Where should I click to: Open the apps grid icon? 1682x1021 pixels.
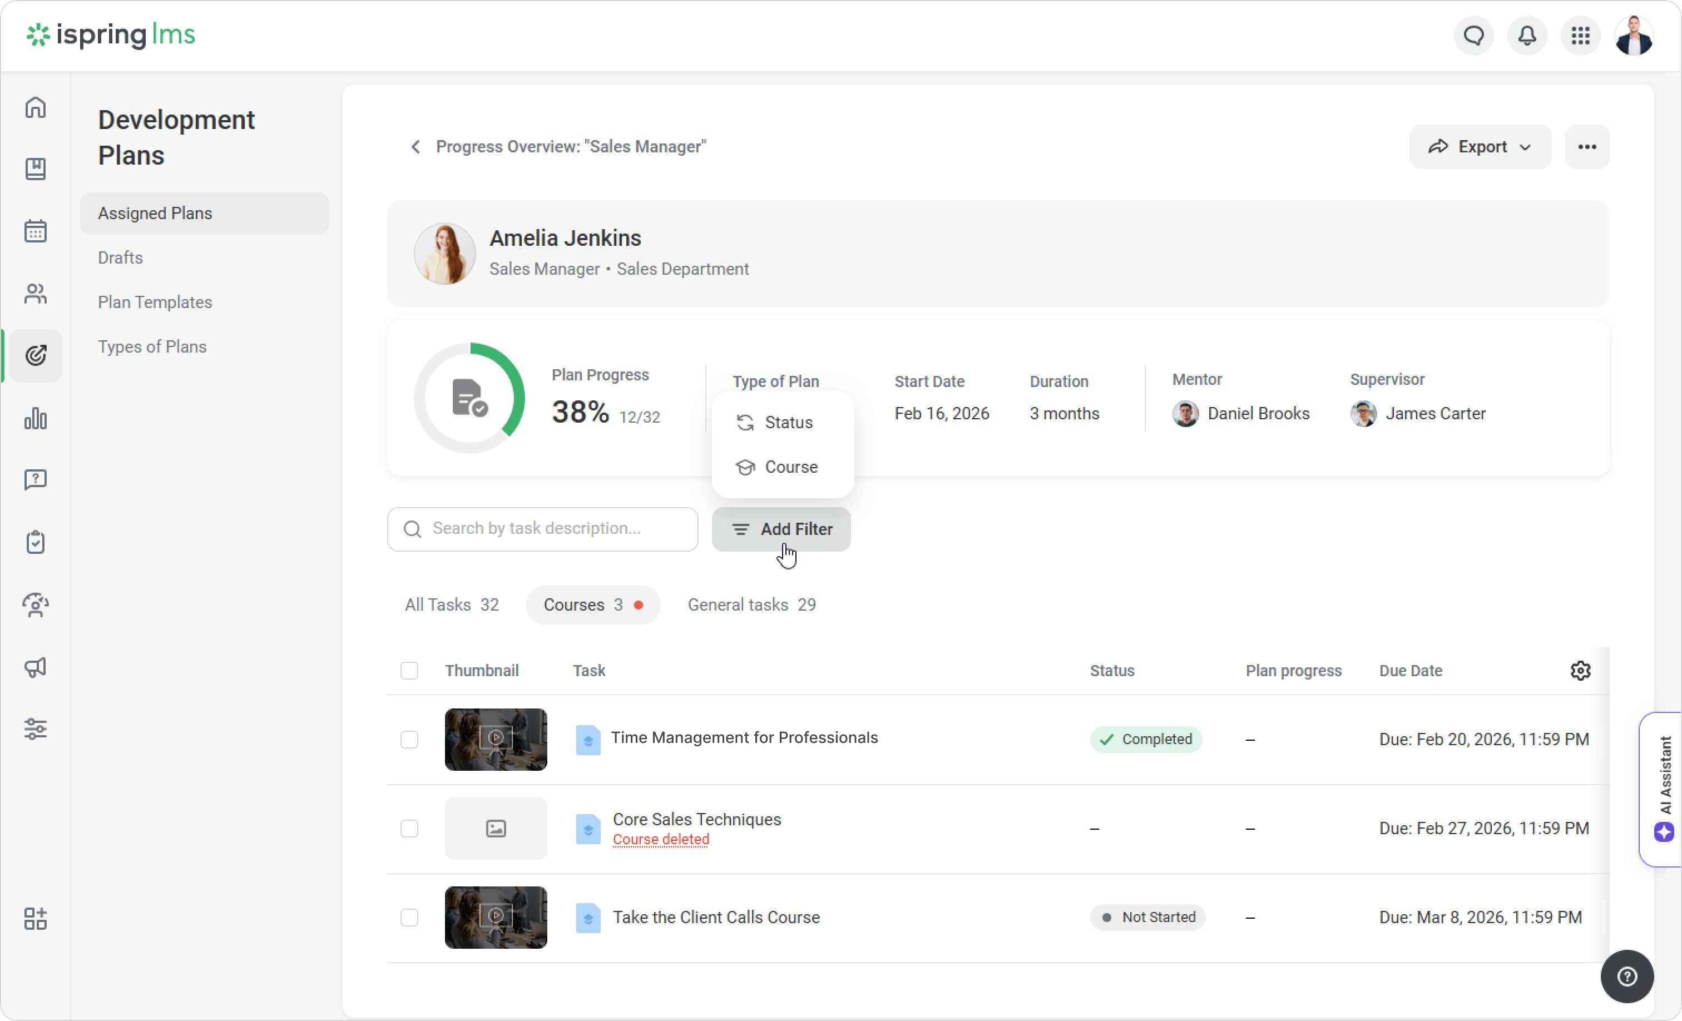click(1580, 36)
